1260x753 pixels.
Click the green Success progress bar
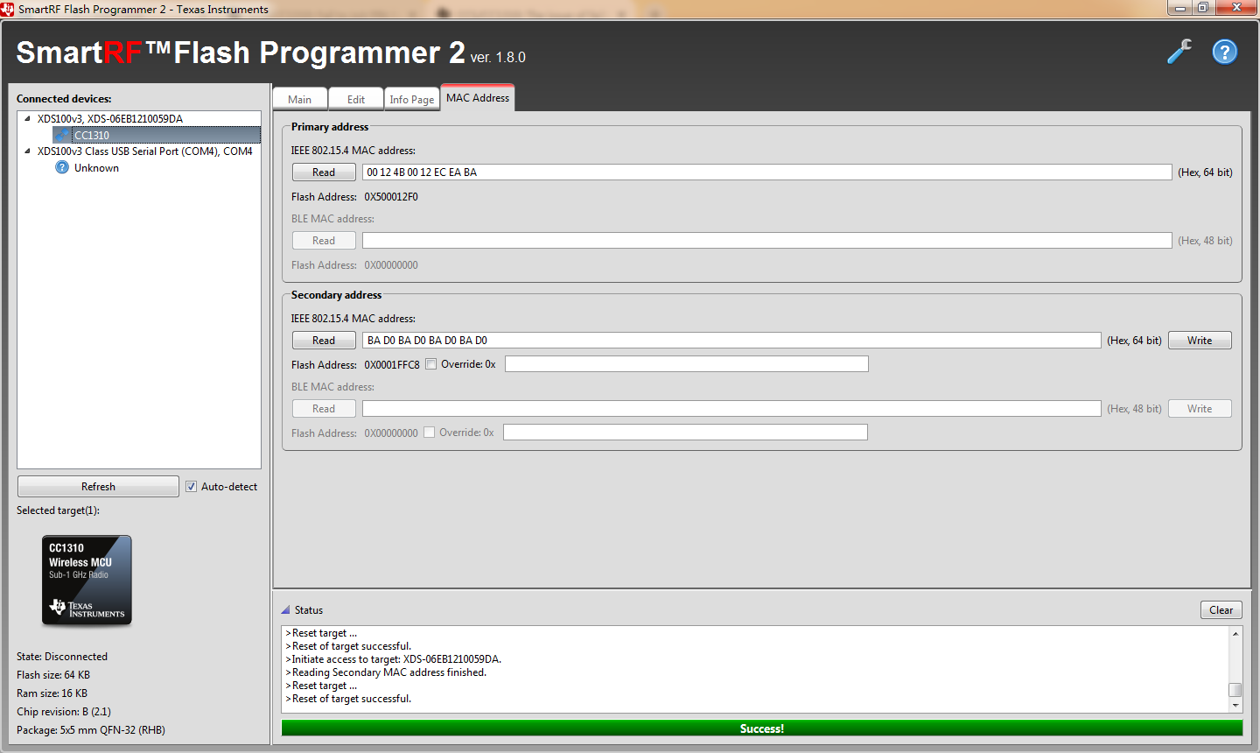pyautogui.click(x=762, y=728)
